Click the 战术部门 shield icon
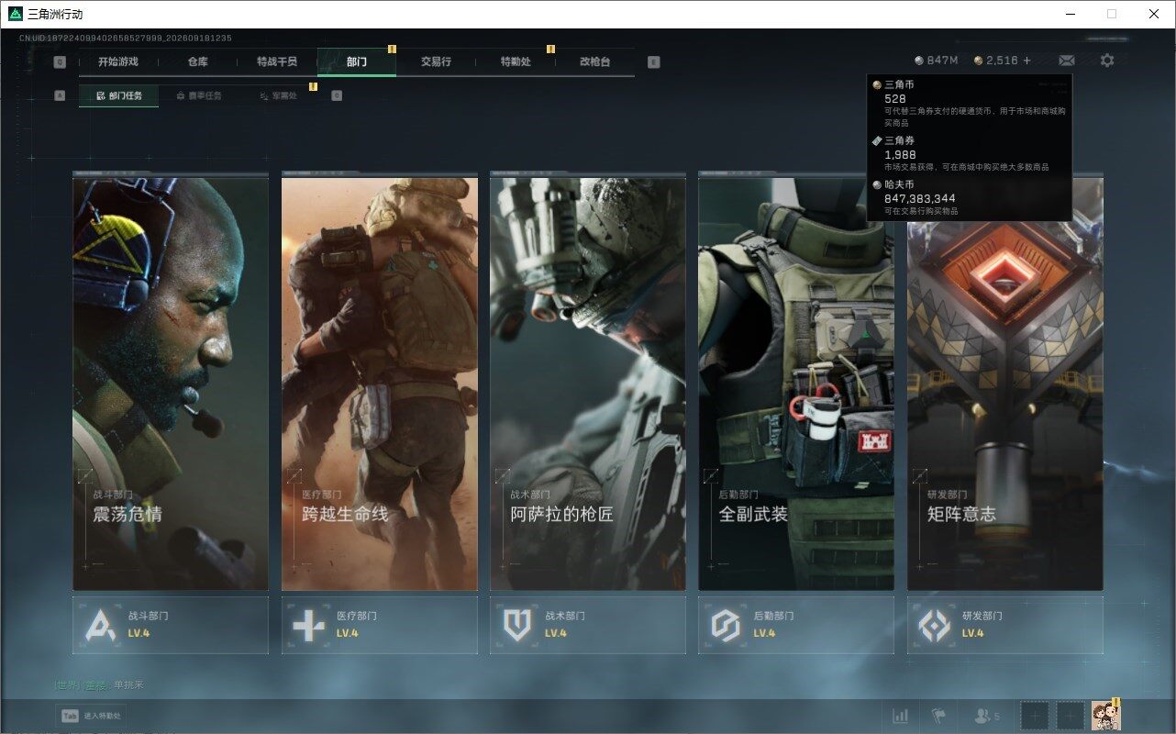Viewport: 1176px width, 734px height. (x=517, y=625)
